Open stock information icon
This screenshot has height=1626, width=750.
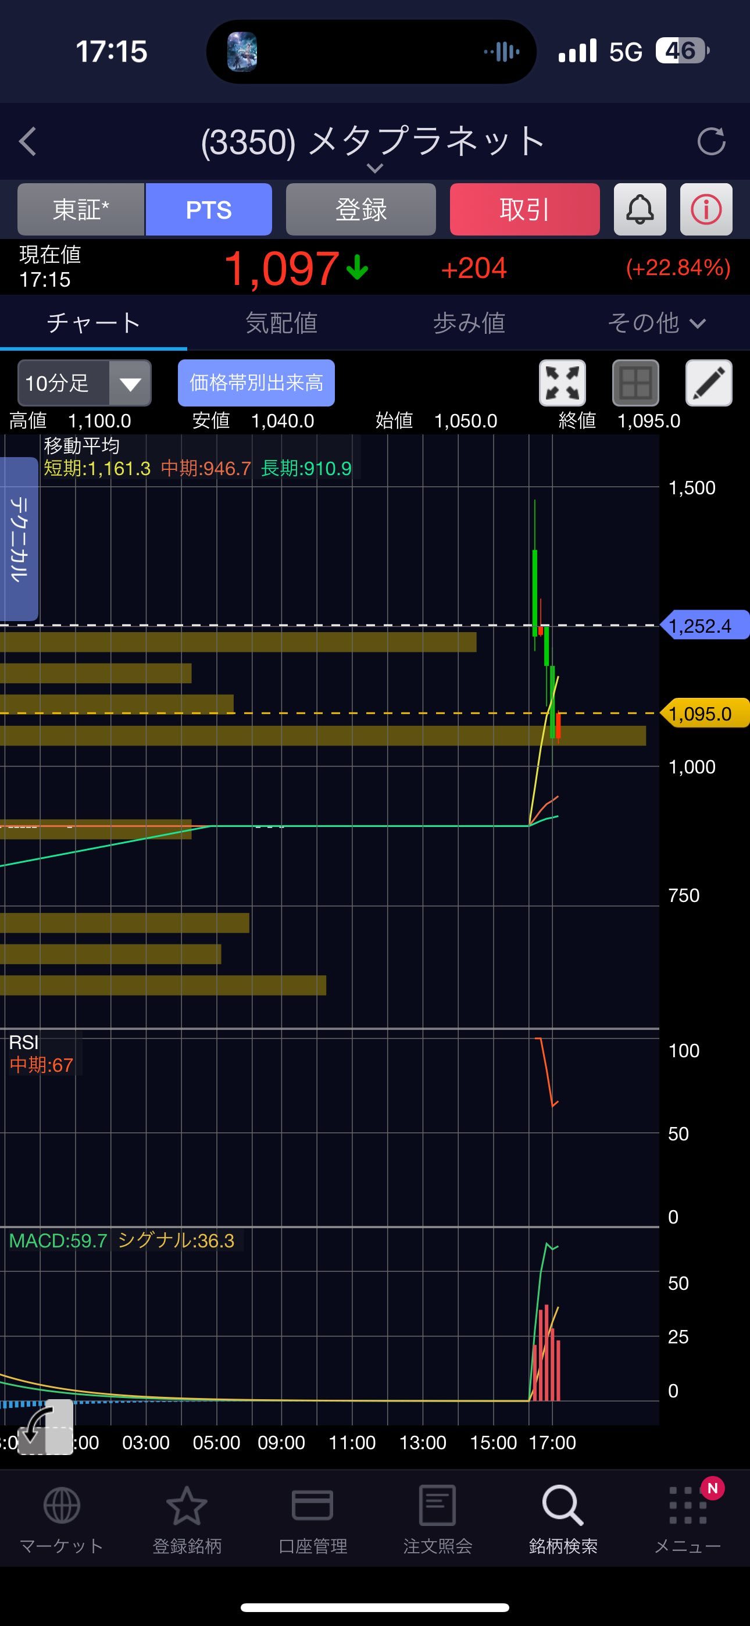pyautogui.click(x=706, y=209)
